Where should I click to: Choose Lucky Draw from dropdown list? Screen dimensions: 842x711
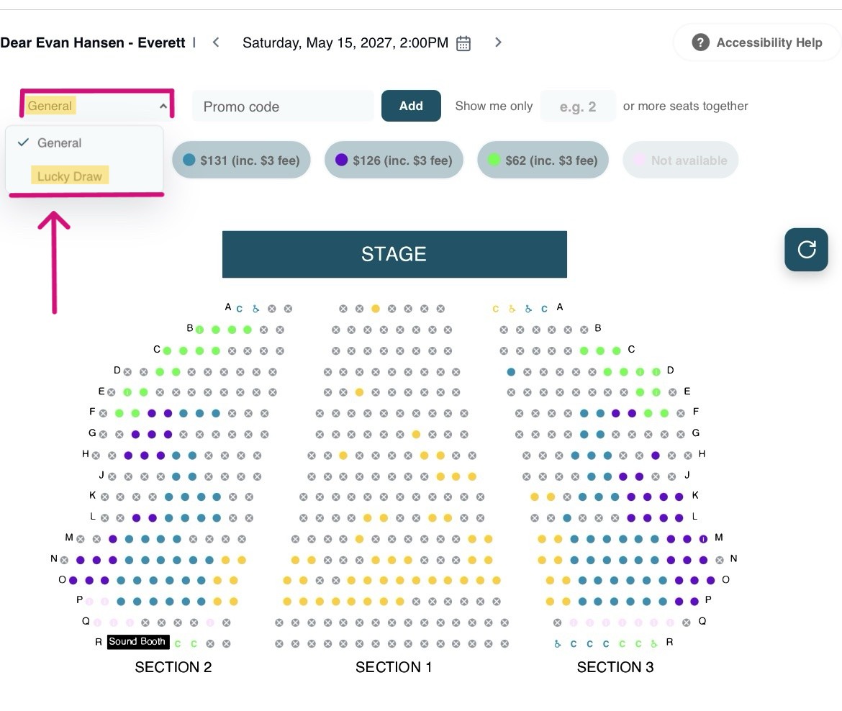pyautogui.click(x=70, y=176)
